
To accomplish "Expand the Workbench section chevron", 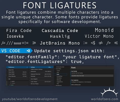I will point(55,86).
